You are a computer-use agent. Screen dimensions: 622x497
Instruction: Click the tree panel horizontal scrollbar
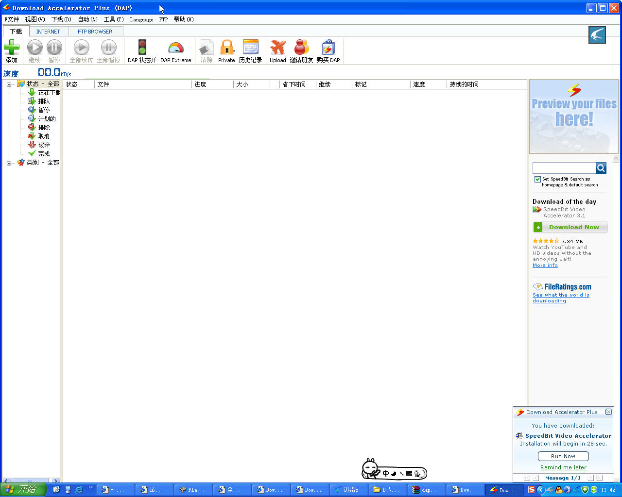point(30,480)
